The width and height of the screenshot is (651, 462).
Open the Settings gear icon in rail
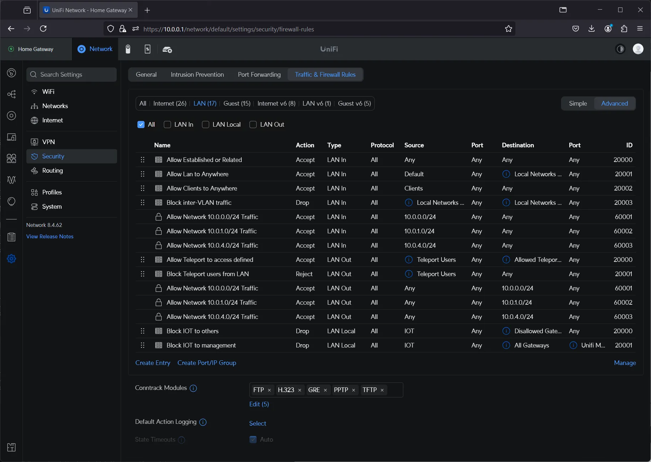pos(11,259)
